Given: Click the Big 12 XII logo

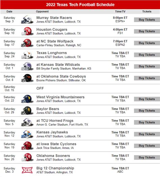Looking at the screenshot, I should pyautogui.click(x=27, y=170).
